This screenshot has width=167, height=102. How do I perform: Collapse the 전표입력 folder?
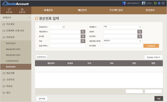pyautogui.click(x=9, y=37)
